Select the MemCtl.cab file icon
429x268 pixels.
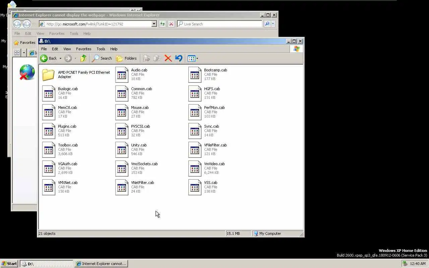click(x=49, y=112)
